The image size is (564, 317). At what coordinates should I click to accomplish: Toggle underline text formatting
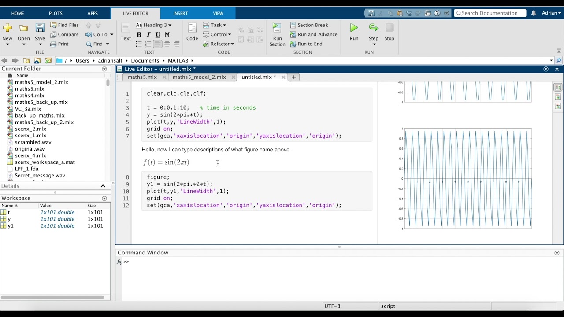158,35
